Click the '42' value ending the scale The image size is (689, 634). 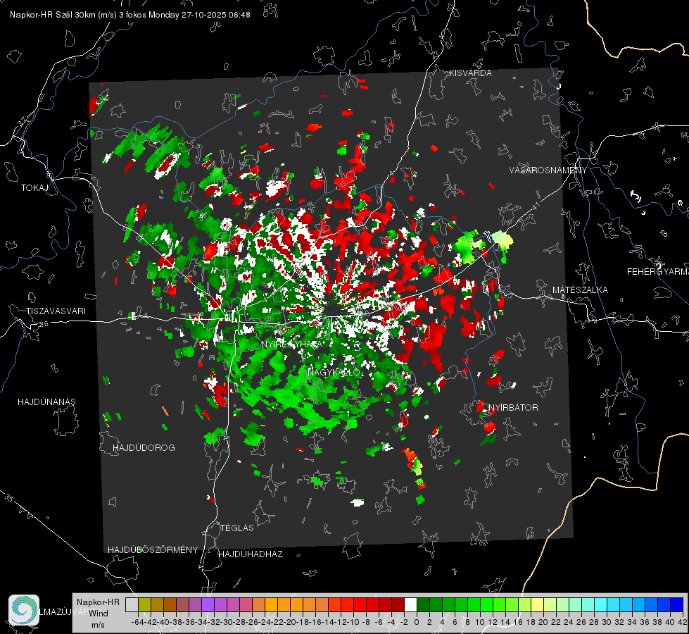(x=683, y=622)
